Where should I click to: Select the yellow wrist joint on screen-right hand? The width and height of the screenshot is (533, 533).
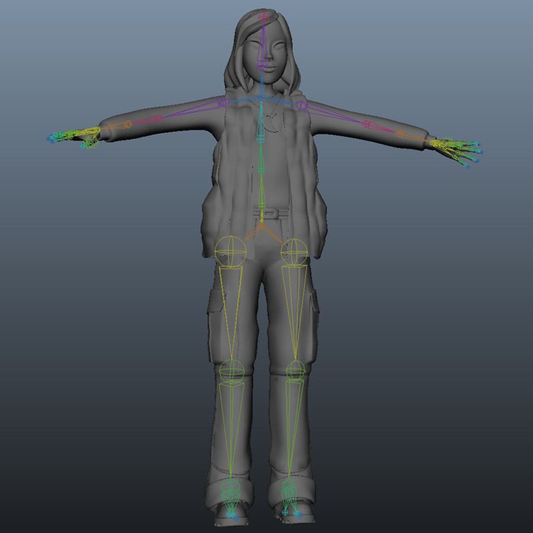(x=433, y=143)
